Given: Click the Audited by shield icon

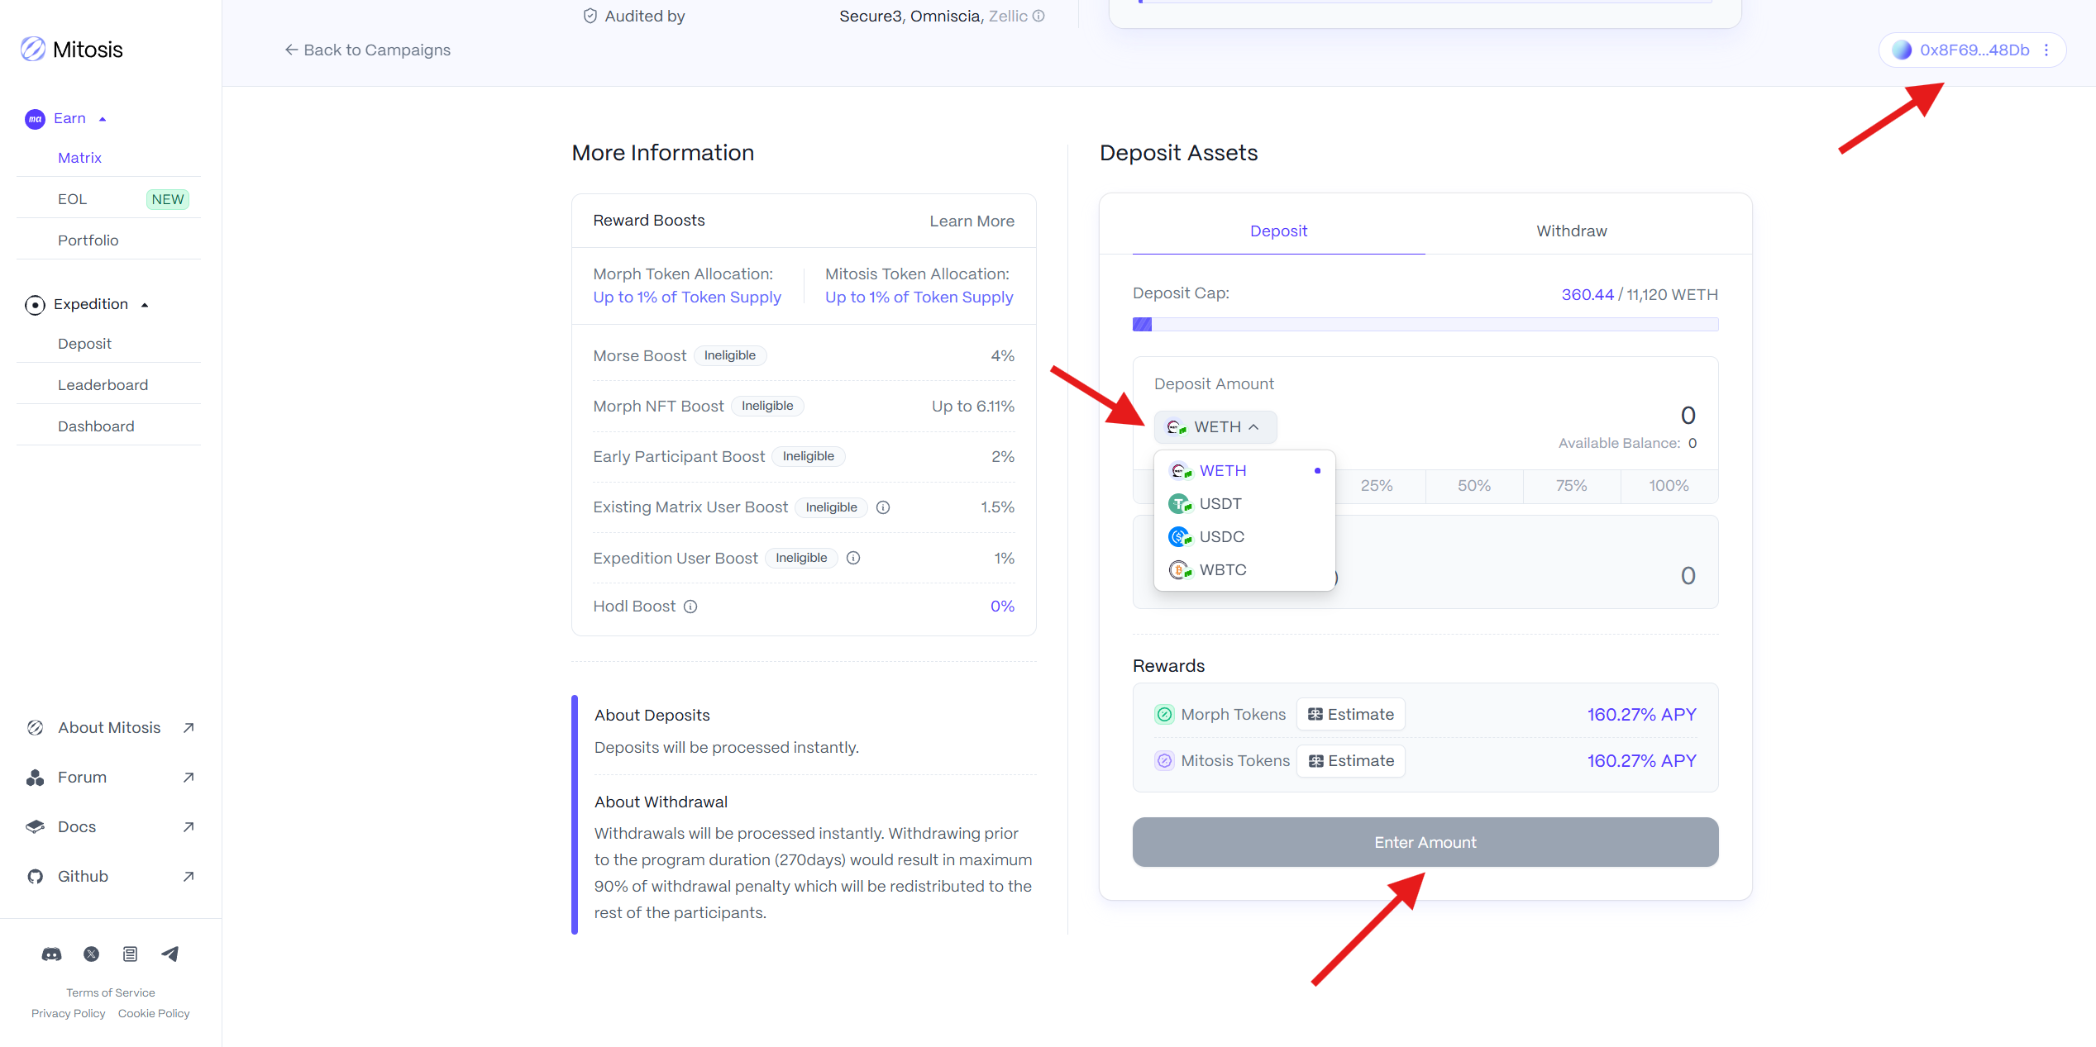Looking at the screenshot, I should 590,16.
